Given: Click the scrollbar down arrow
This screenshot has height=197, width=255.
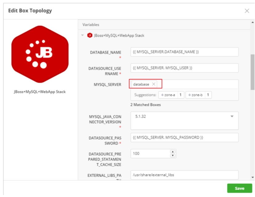Looking at the screenshot, I should coord(253,177).
